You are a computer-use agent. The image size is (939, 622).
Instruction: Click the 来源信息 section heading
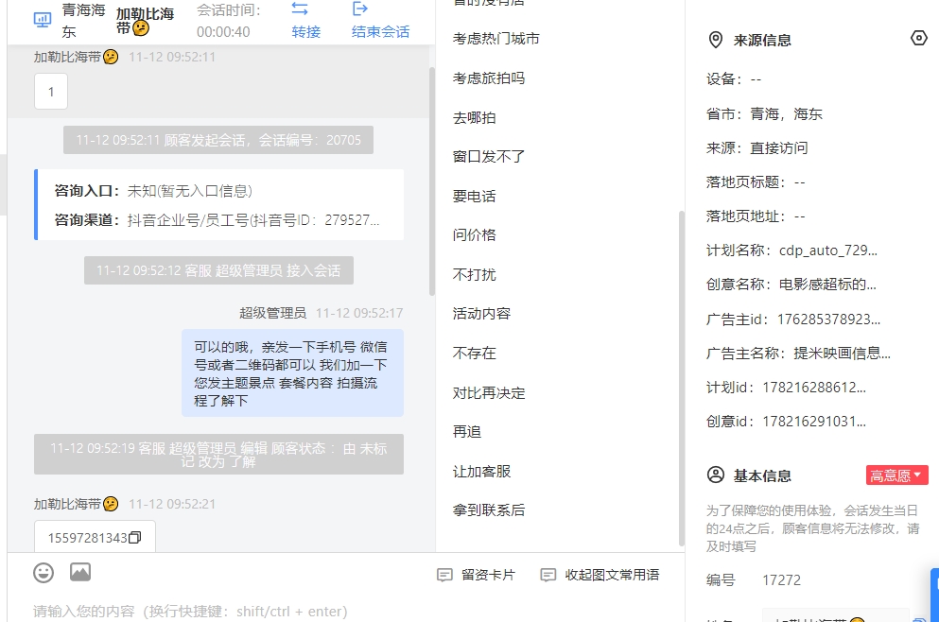point(762,40)
